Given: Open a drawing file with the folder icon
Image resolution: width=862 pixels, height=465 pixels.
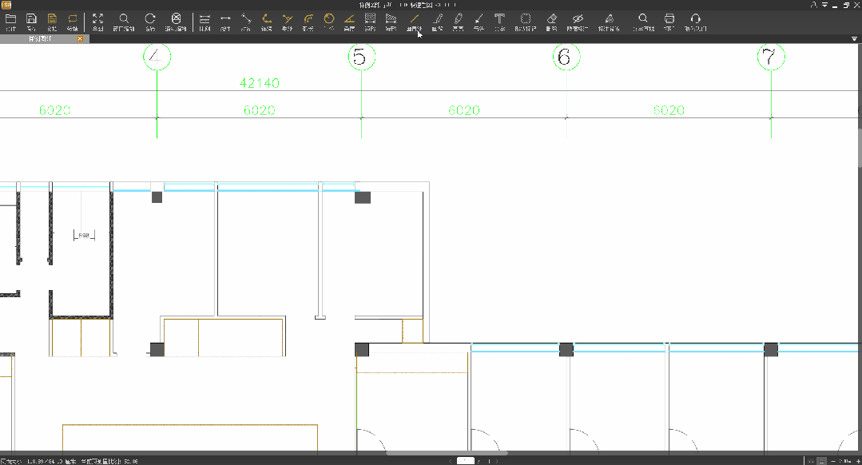Looking at the screenshot, I should tap(10, 22).
